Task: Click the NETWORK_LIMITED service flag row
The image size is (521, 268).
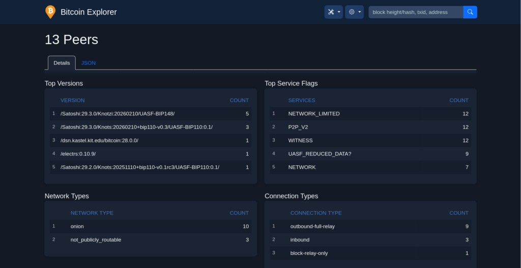Action: [313, 114]
